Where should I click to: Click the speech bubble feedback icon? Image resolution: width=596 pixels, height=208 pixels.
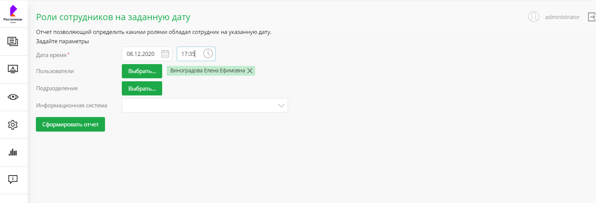(x=13, y=180)
